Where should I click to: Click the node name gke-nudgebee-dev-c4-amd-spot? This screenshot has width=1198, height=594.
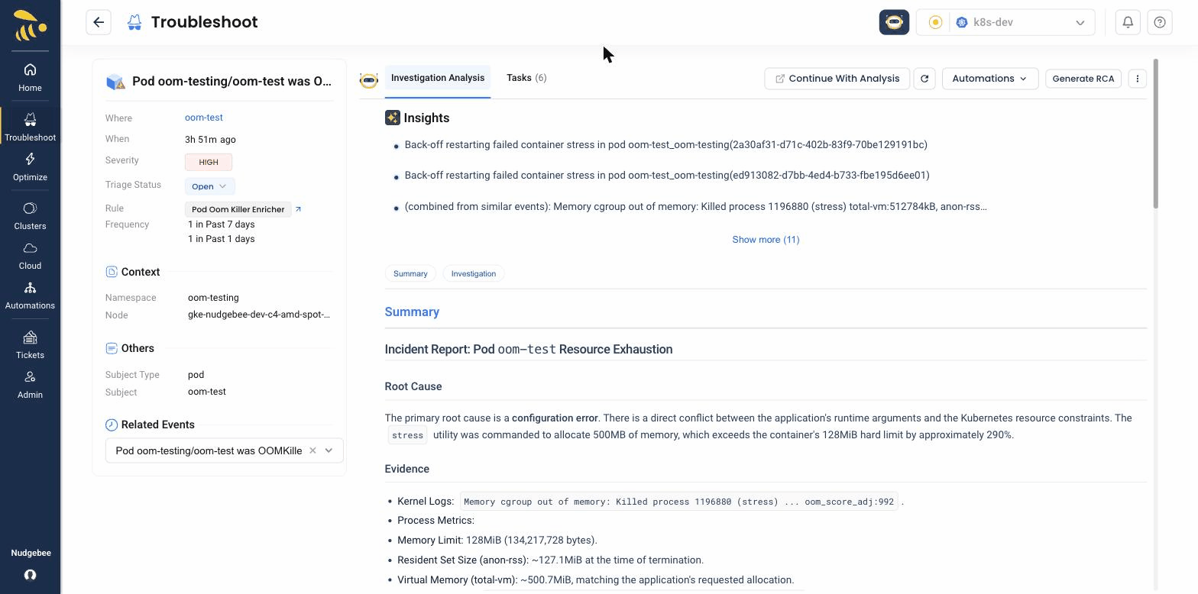(x=259, y=315)
